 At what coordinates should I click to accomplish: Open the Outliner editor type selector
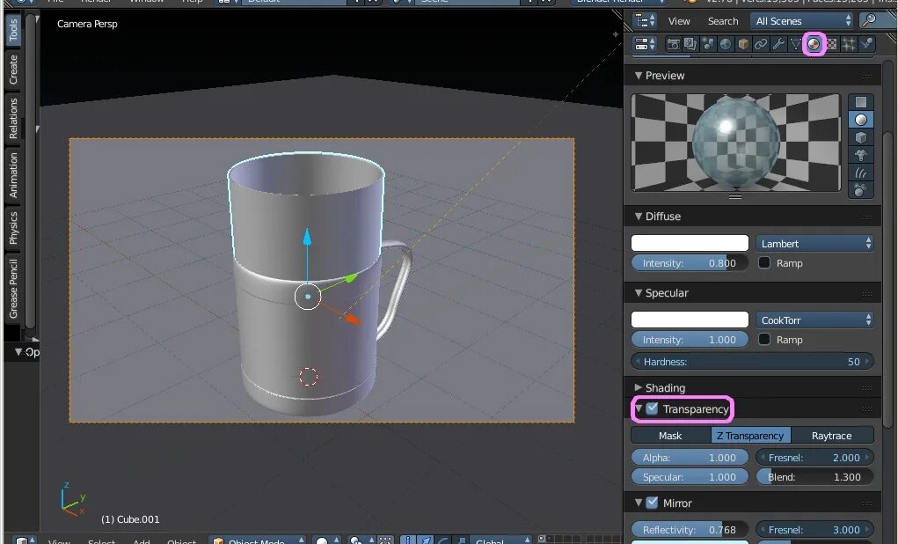(x=646, y=21)
